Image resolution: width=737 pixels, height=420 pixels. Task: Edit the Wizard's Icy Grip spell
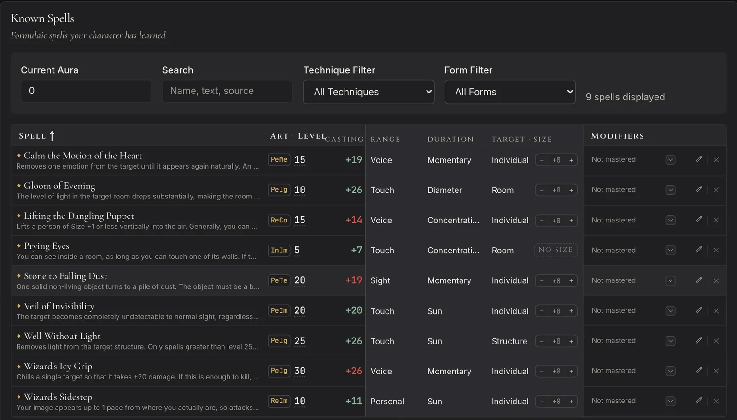tap(699, 370)
